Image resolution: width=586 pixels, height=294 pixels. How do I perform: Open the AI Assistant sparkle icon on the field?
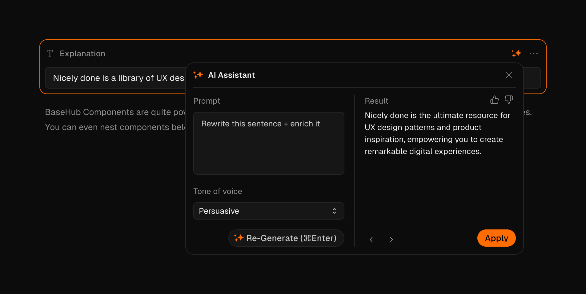pyautogui.click(x=517, y=53)
